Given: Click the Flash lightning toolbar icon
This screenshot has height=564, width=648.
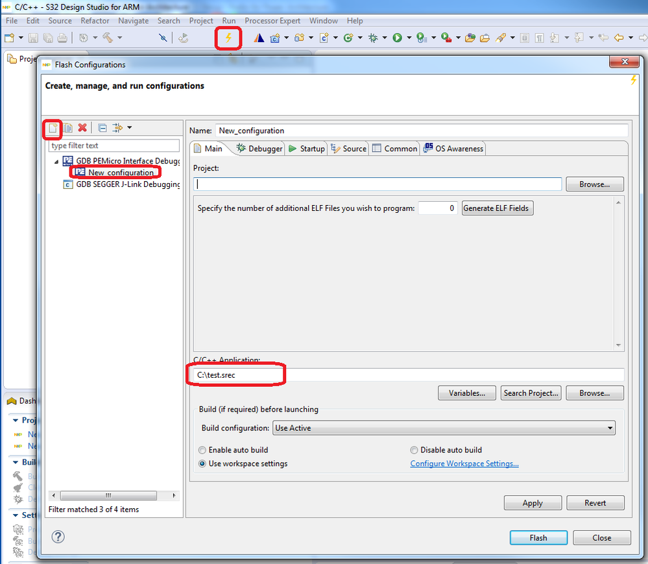Looking at the screenshot, I should (x=228, y=38).
